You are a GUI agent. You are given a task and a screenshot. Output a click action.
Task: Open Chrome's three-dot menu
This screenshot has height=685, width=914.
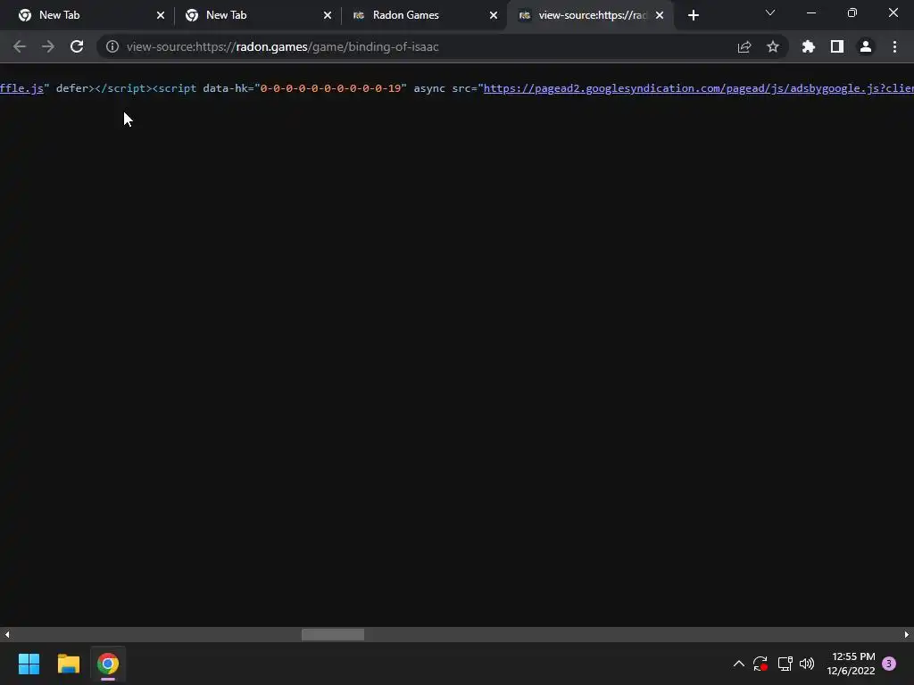point(894,46)
